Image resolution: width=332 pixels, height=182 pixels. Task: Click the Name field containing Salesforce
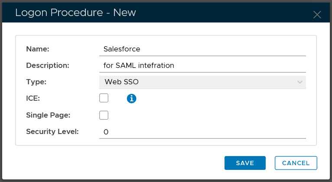(x=202, y=49)
